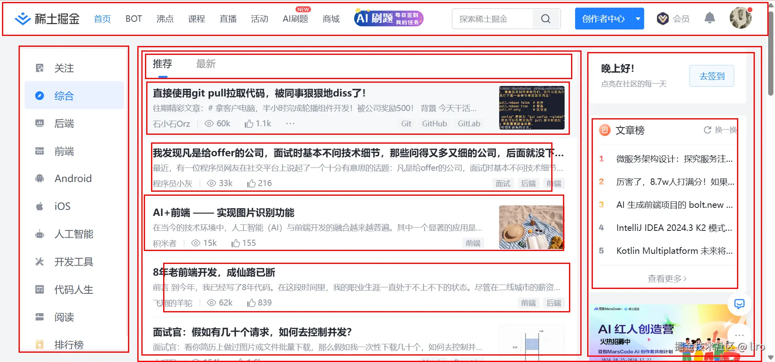
Task: Open author 石小石Orz profile
Action: coord(171,124)
